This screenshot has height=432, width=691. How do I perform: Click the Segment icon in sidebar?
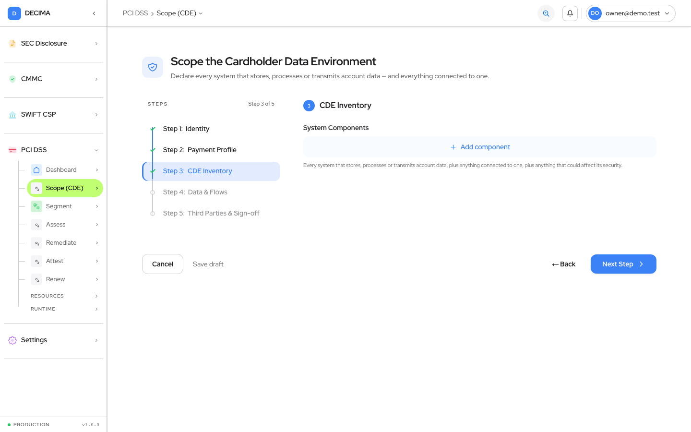tap(36, 206)
